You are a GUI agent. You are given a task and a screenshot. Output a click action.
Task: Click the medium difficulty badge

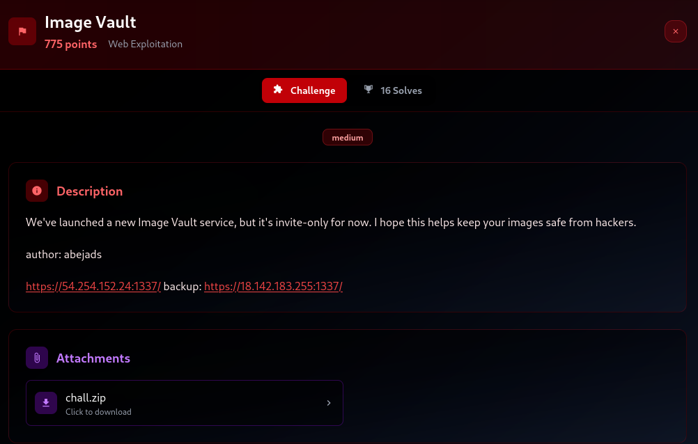(348, 138)
